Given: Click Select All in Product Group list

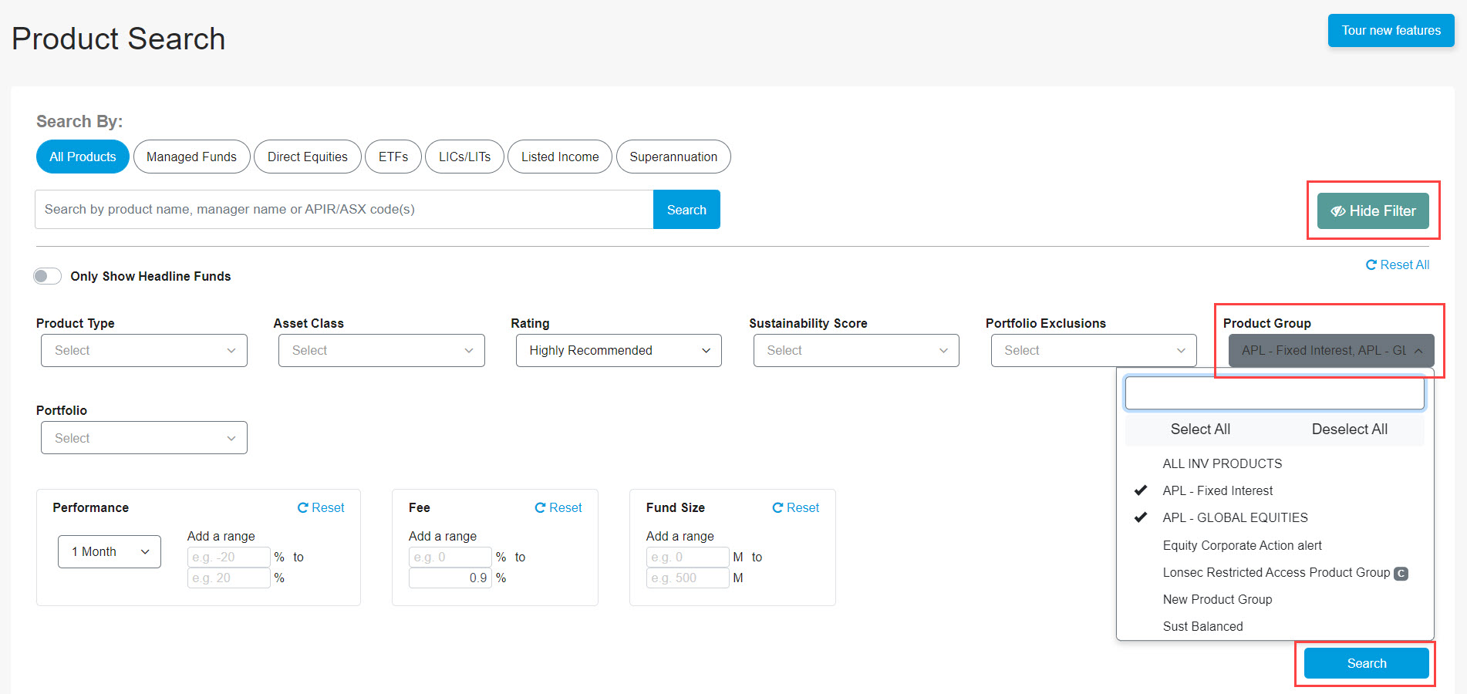Looking at the screenshot, I should 1200,430.
